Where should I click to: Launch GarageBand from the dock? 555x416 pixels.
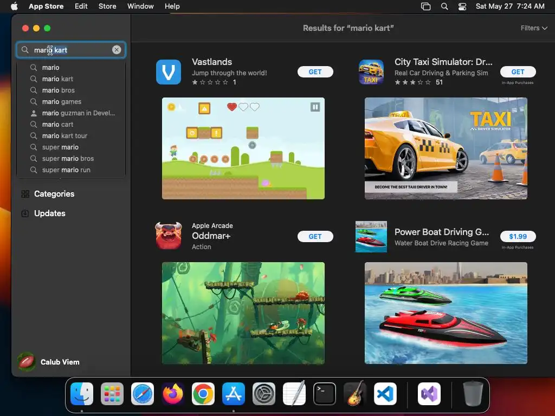(355, 394)
